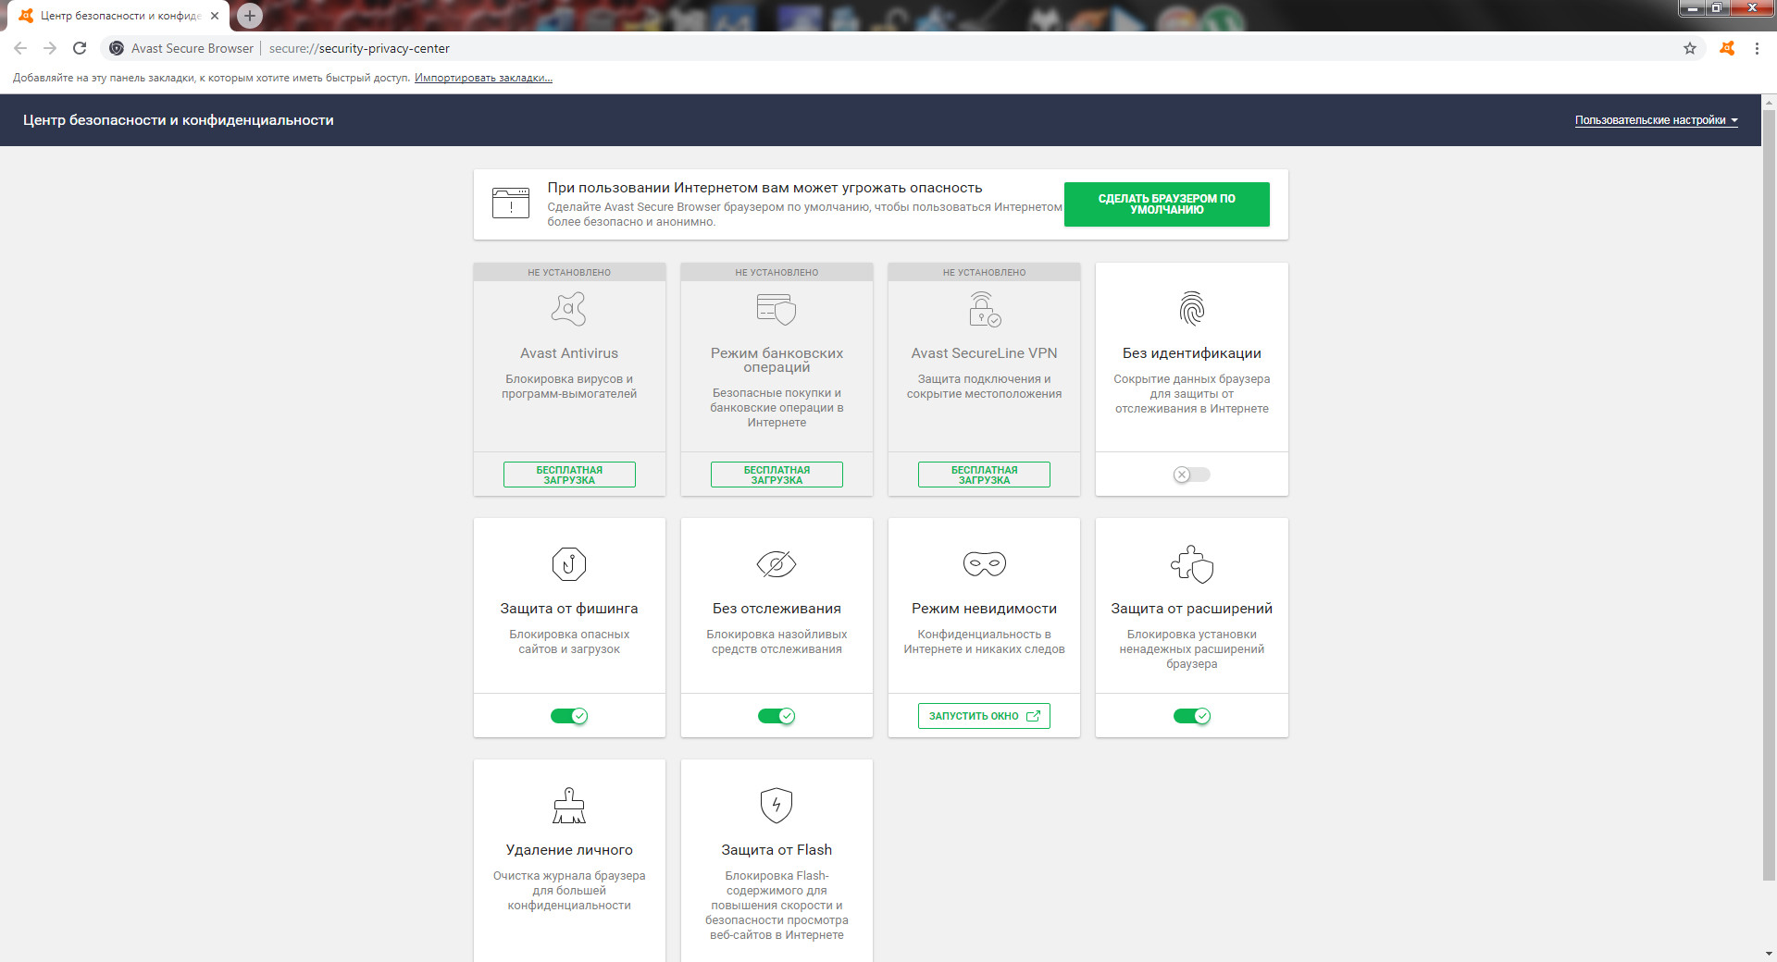The height and width of the screenshot is (962, 1777).
Task: Disable the Защита от фишинга toggle
Action: point(569,716)
